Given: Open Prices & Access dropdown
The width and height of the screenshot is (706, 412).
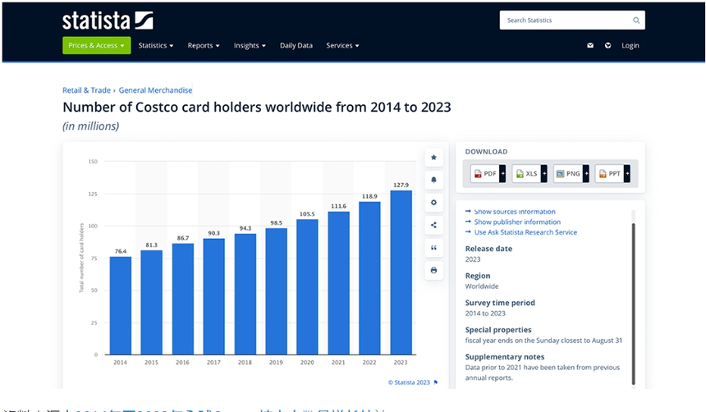Looking at the screenshot, I should point(96,45).
